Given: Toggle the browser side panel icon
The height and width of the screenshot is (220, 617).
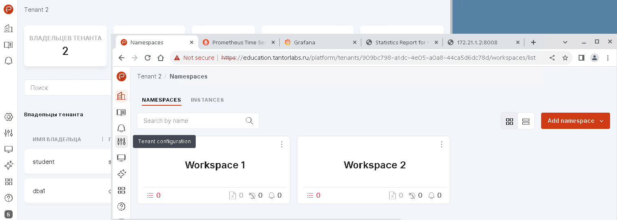Looking at the screenshot, I should click(x=582, y=58).
